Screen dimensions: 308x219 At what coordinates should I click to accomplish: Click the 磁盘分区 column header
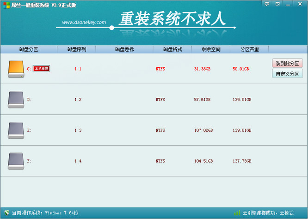[x=28, y=49]
